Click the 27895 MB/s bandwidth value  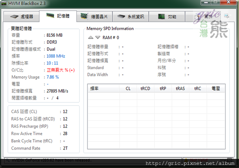point(57,91)
